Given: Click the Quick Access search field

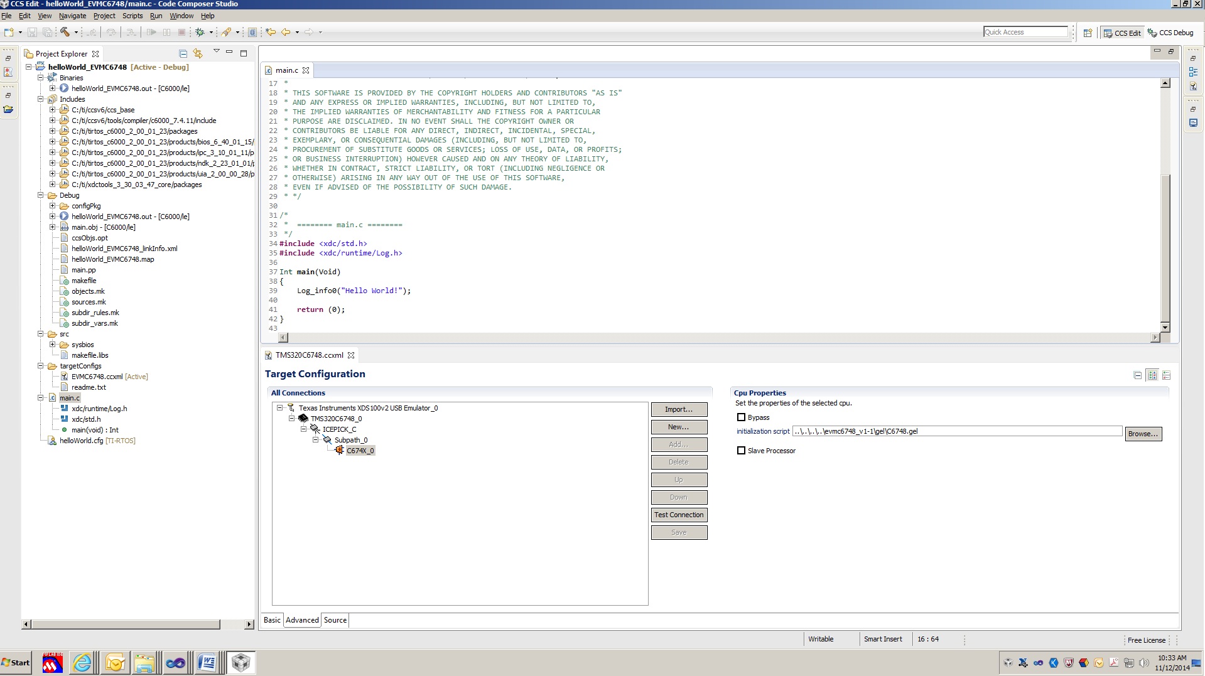Looking at the screenshot, I should (x=1025, y=32).
